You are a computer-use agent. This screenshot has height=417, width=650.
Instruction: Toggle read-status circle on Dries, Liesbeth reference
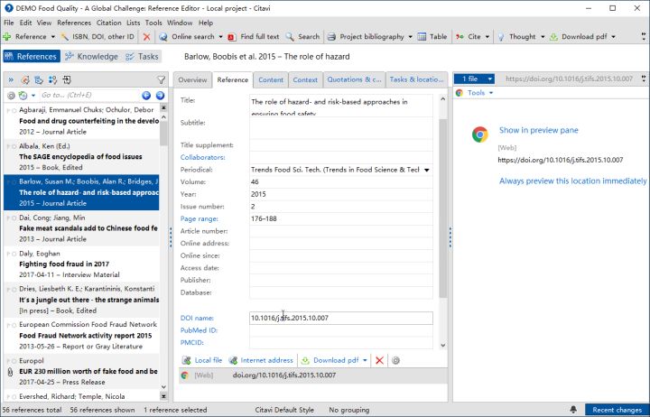pyautogui.click(x=14, y=290)
